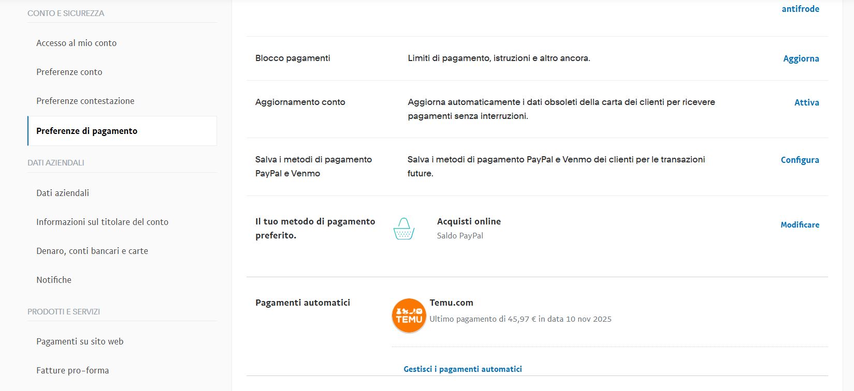Select Preferenze conto in sidebar
Image resolution: width=854 pixels, height=391 pixels.
[x=69, y=72]
